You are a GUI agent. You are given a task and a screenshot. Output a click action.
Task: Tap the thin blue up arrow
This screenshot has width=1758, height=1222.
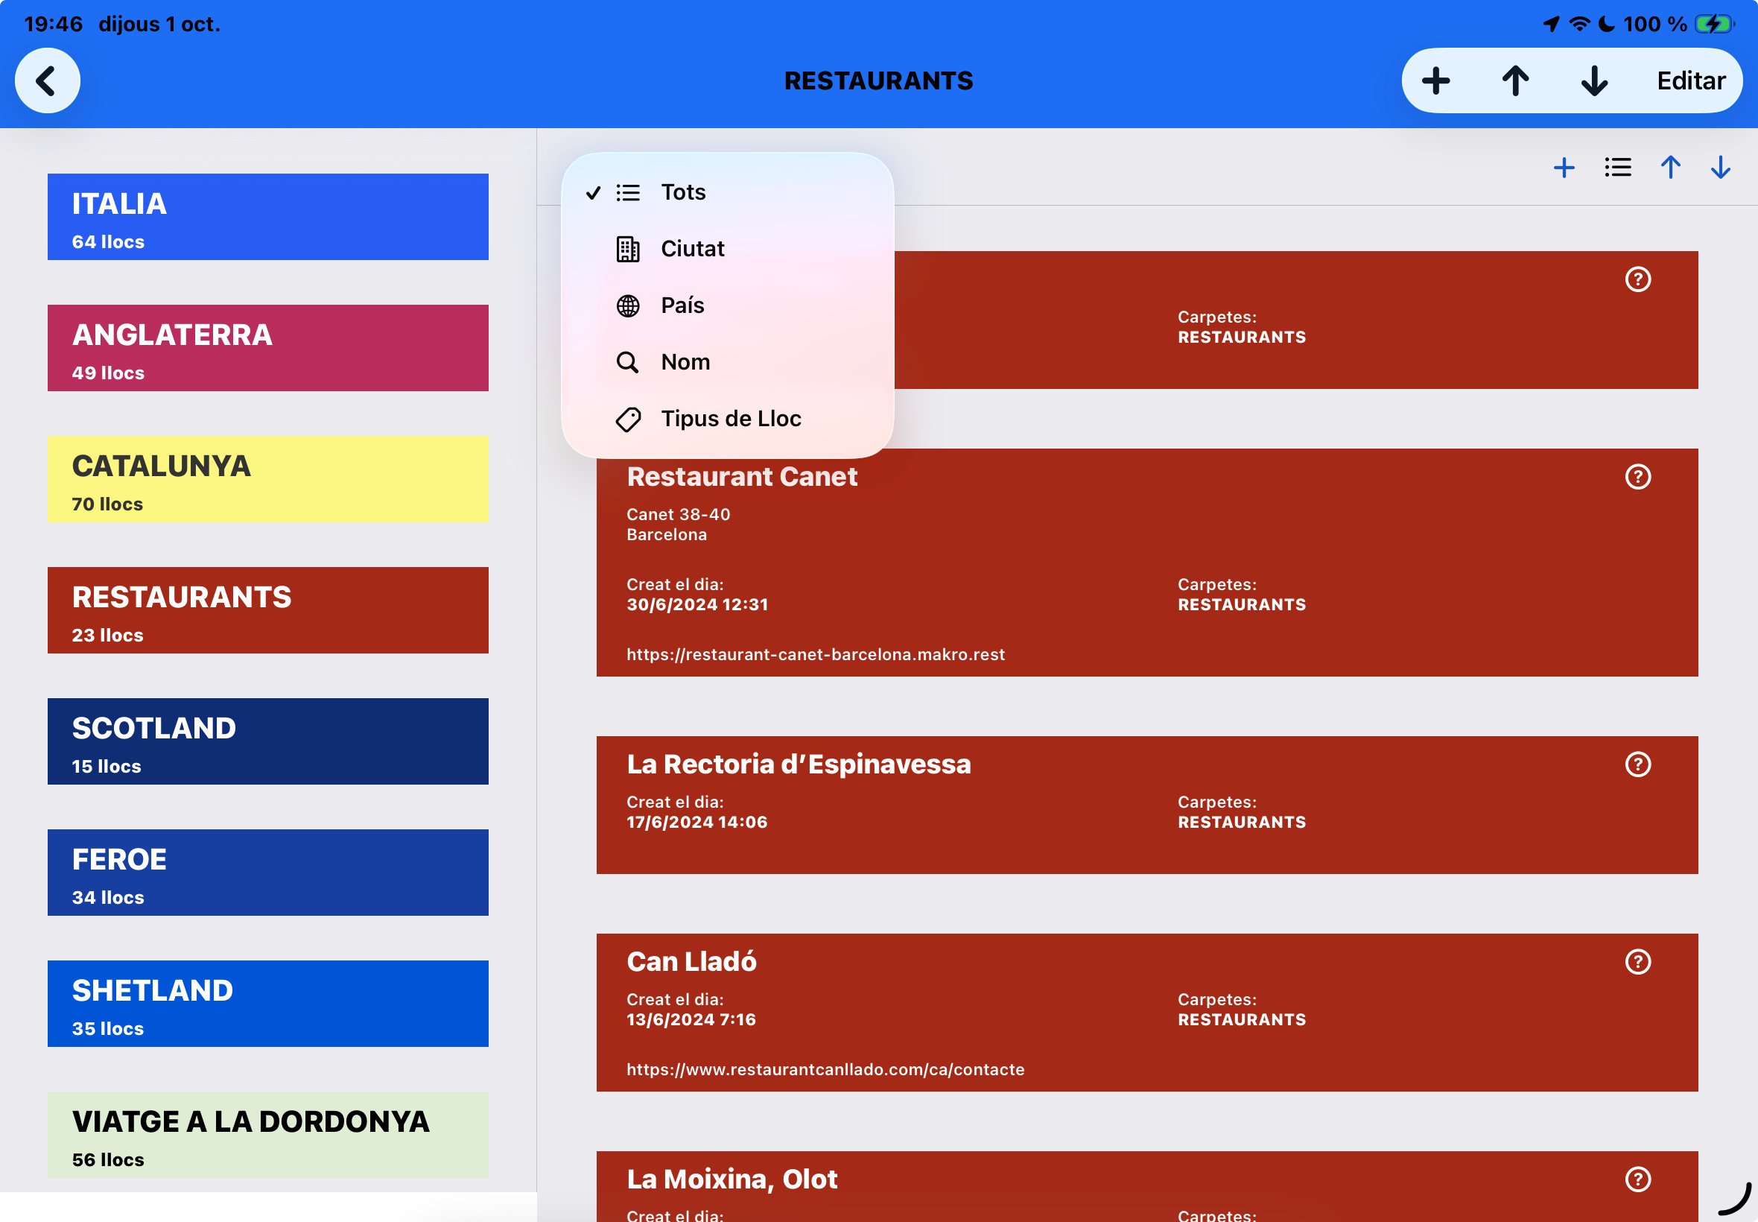(1671, 167)
